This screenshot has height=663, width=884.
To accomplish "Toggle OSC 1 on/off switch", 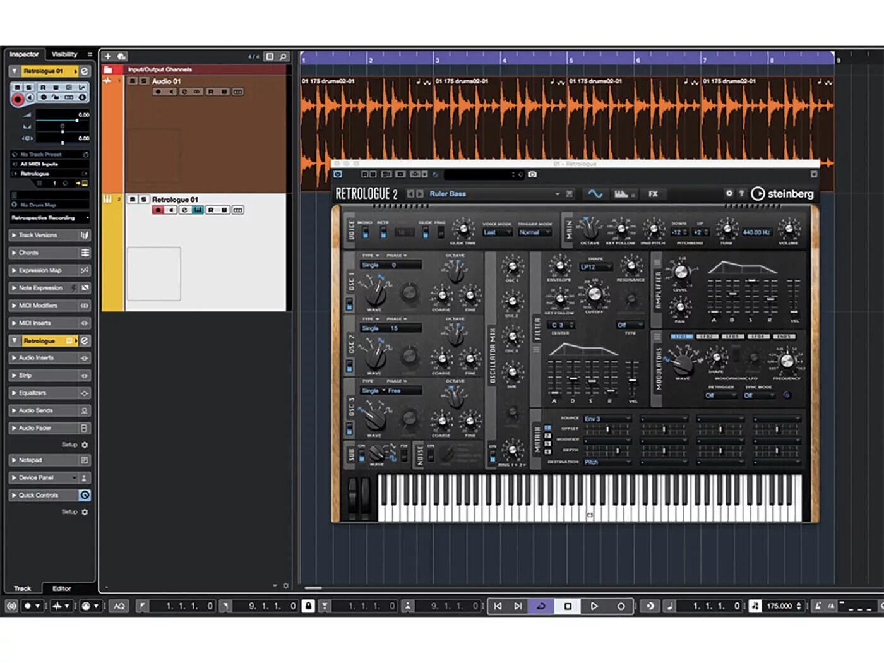I will point(349,305).
